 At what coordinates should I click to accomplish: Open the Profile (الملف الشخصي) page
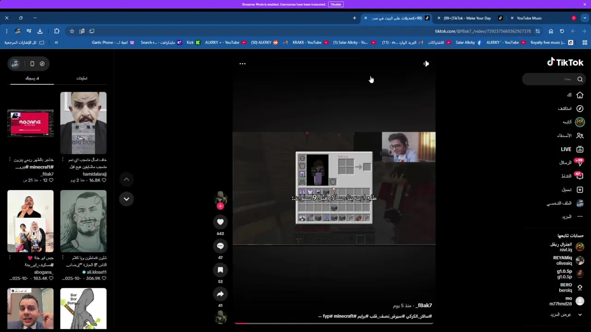[x=565, y=203]
